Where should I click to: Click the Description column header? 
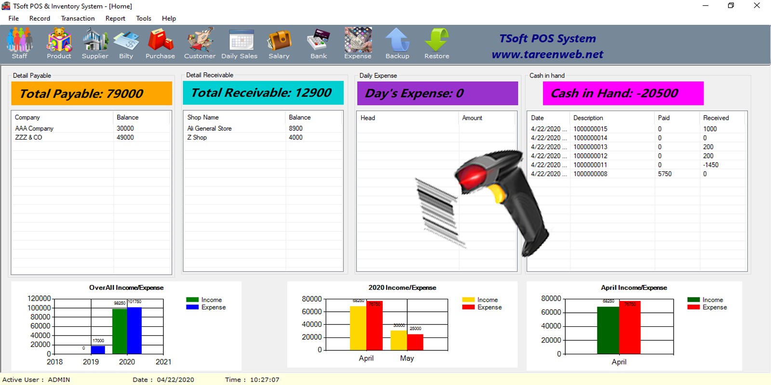point(612,118)
